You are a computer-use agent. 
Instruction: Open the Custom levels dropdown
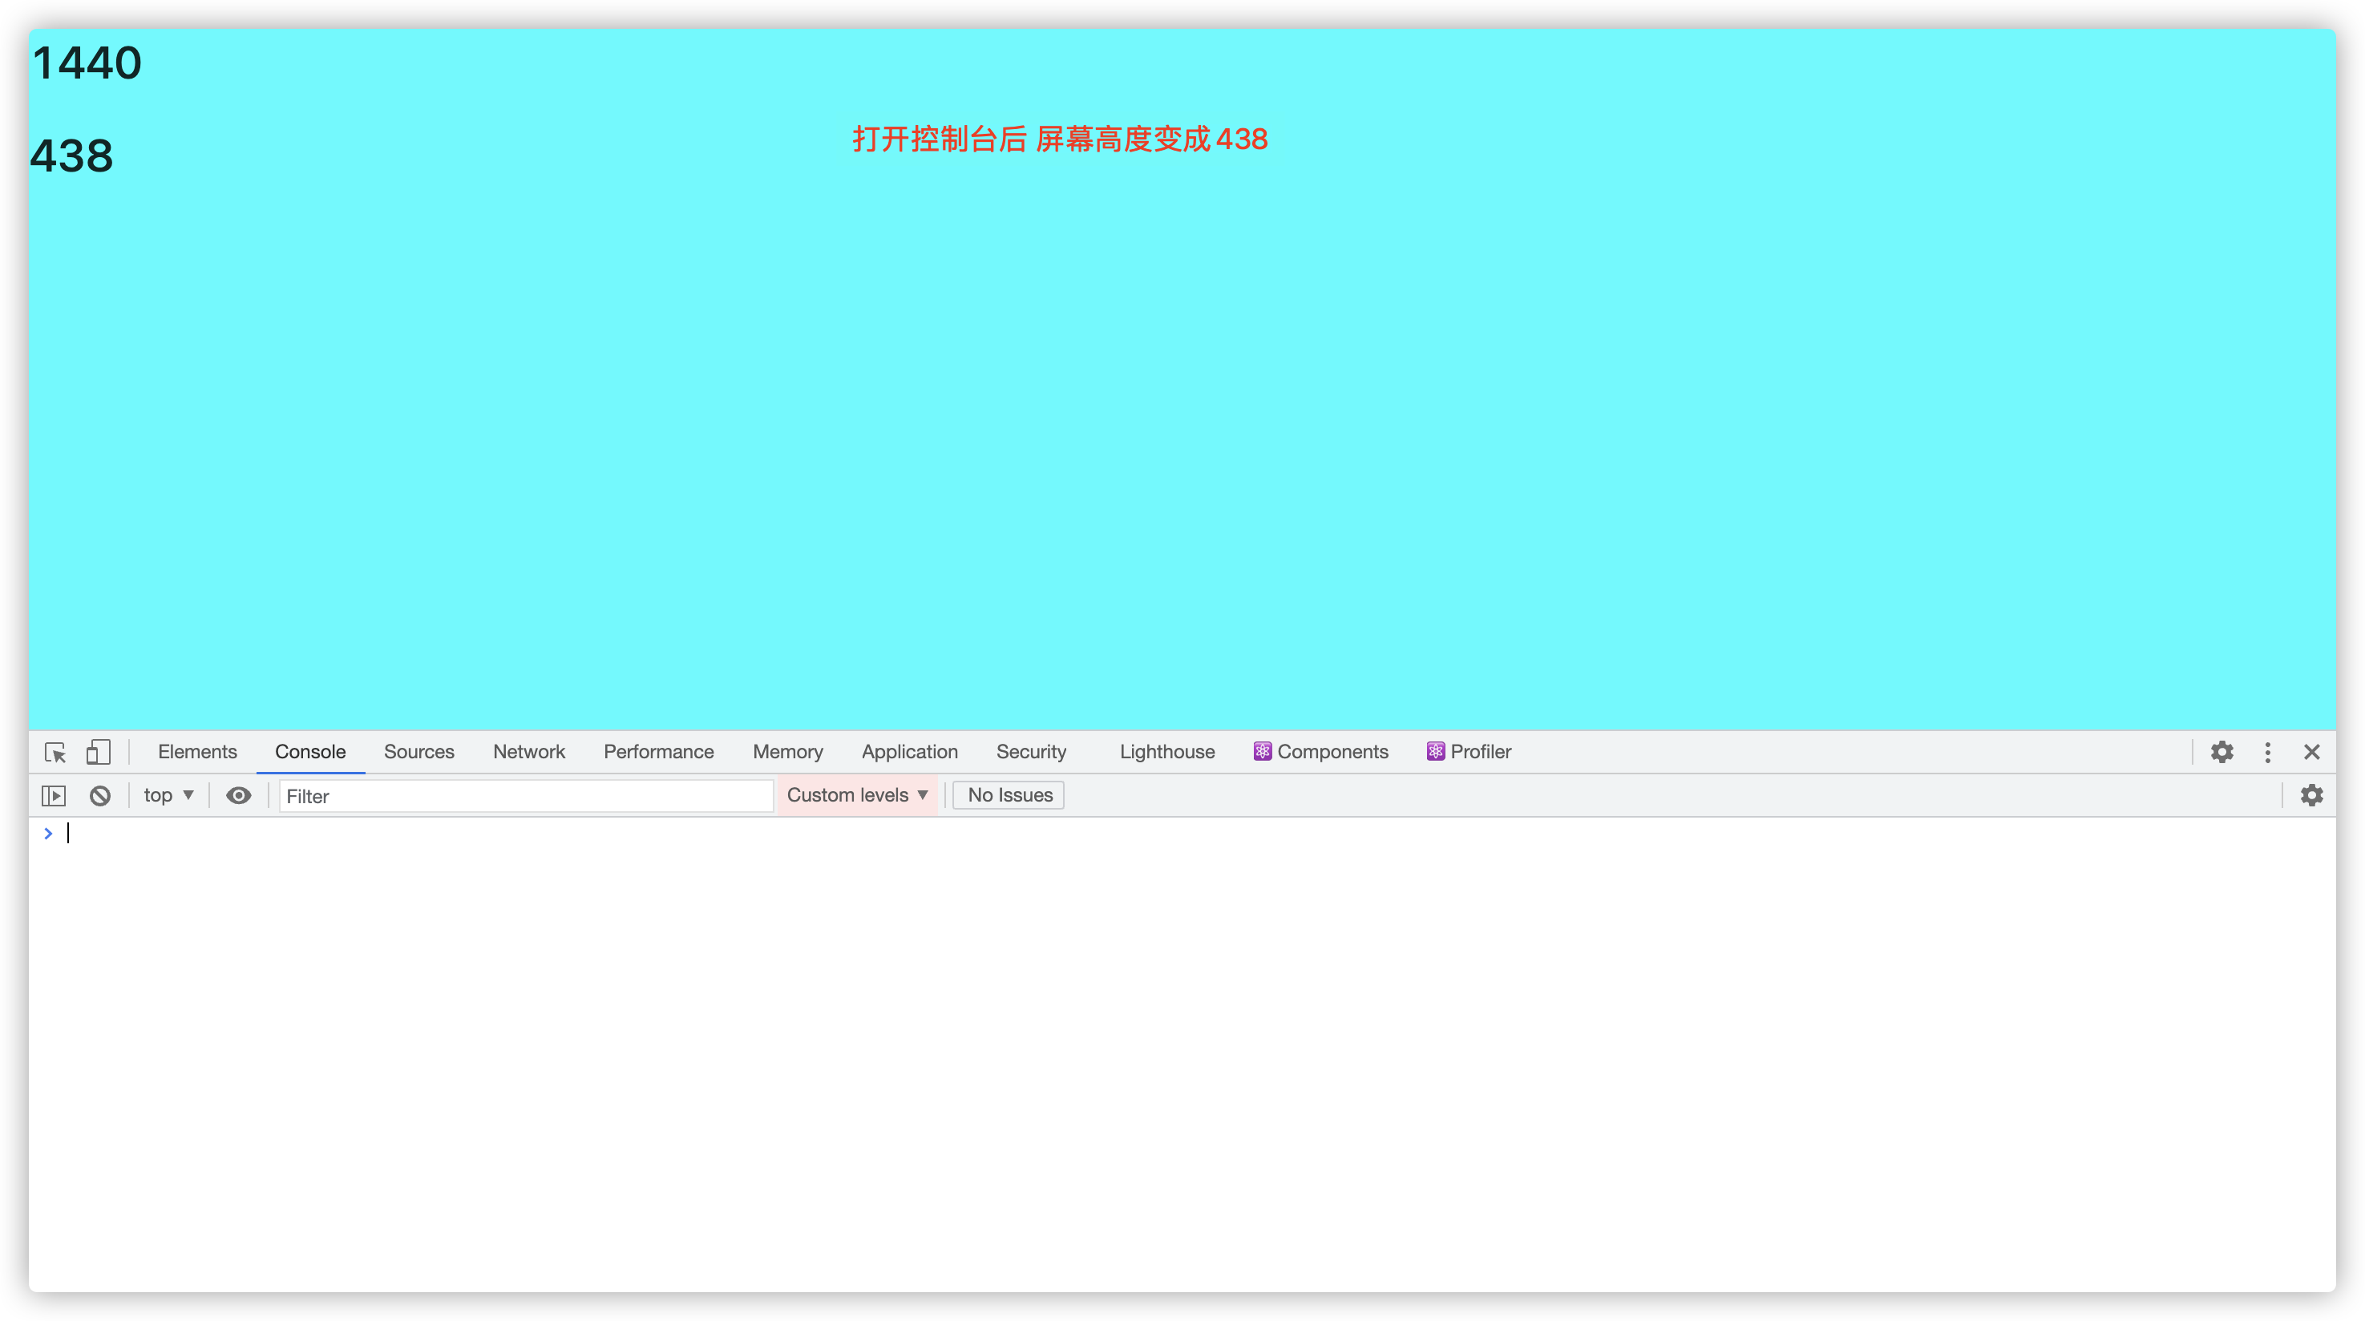tap(858, 795)
